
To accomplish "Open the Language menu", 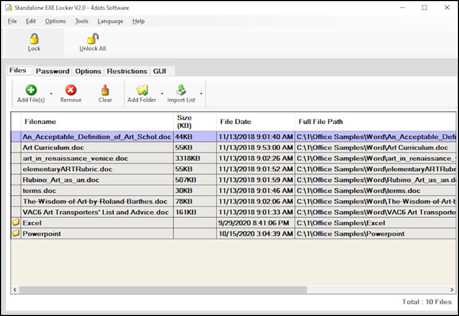I will 111,21.
